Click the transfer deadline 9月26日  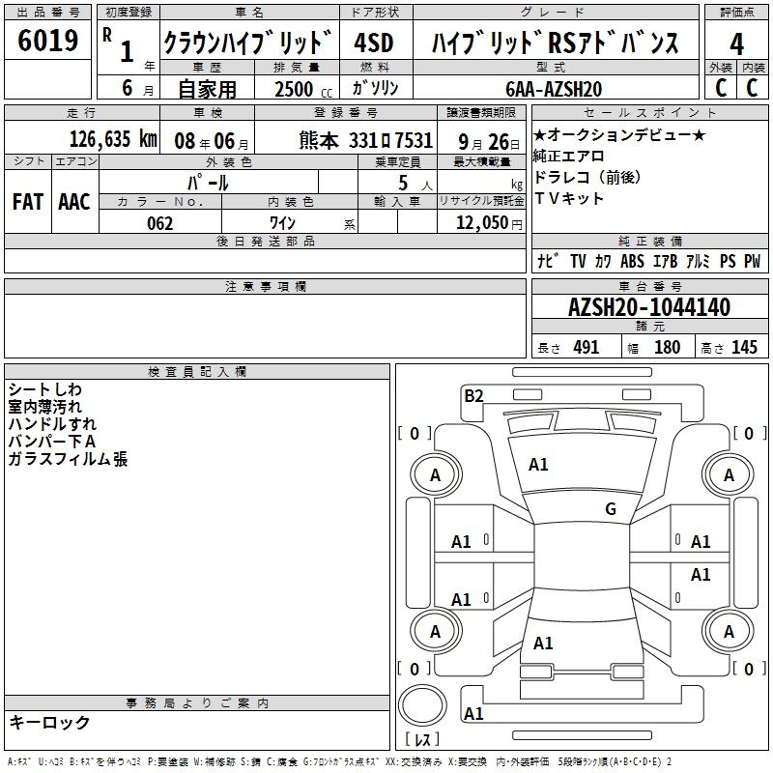[489, 142]
